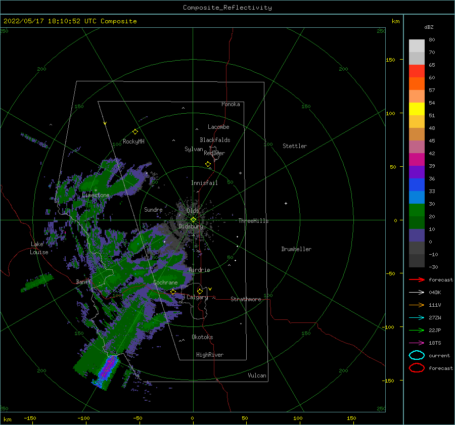Image resolution: width=455 pixels, height=425 pixels.
Task: Click the cyan current oval icon
Action: [417, 355]
